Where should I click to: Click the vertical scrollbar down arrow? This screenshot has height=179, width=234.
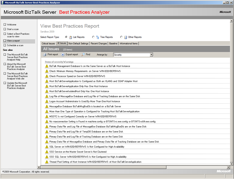231,164
